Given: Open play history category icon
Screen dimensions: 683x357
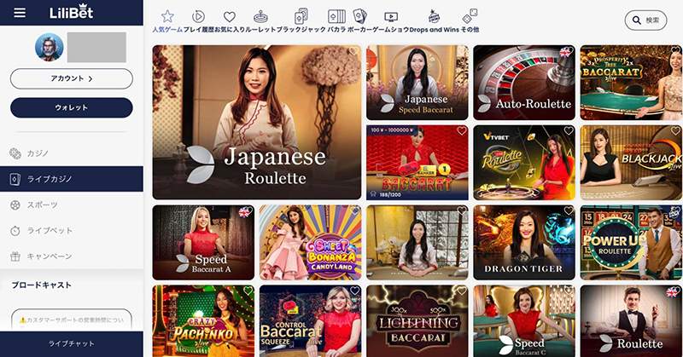Looking at the screenshot, I should click(x=198, y=16).
